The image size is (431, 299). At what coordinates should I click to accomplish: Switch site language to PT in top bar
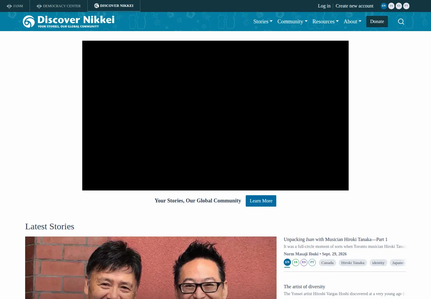point(406,6)
